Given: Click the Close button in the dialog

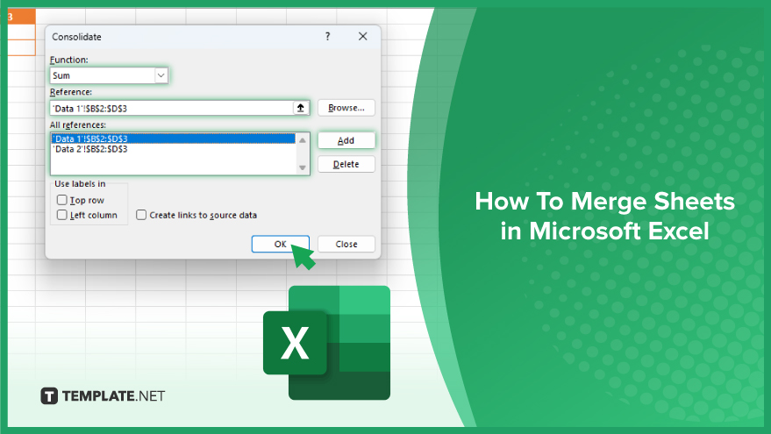Looking at the screenshot, I should tap(346, 244).
